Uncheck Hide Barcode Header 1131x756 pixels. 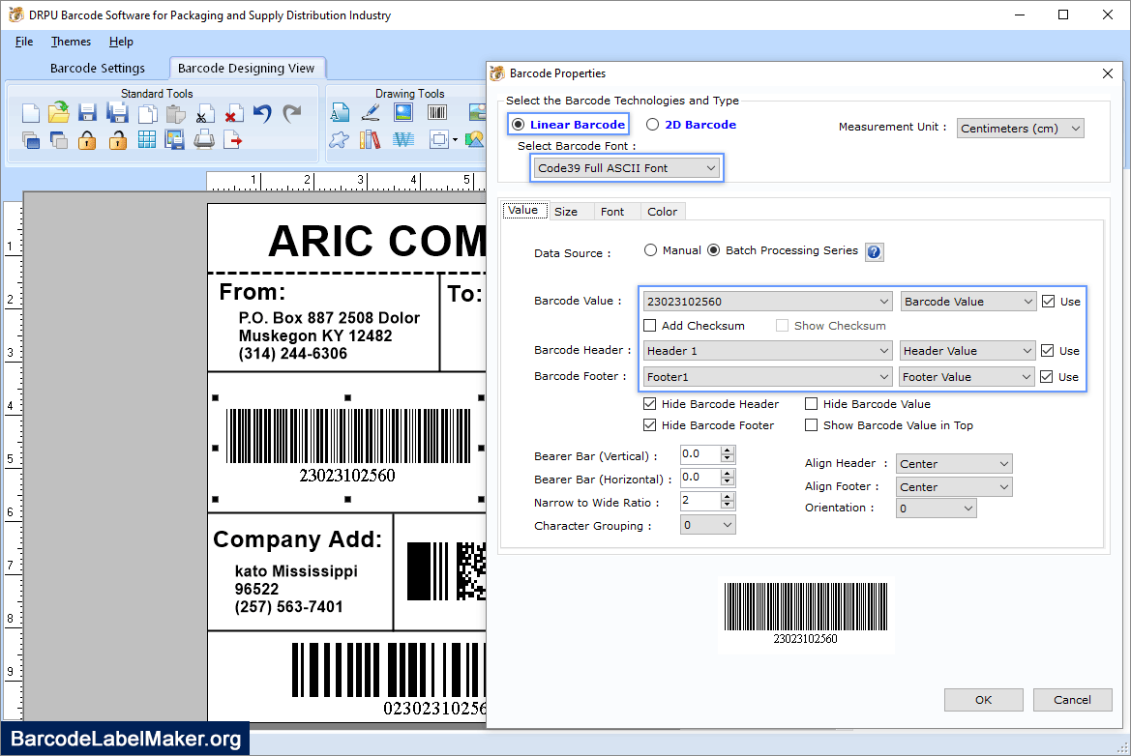tap(650, 404)
